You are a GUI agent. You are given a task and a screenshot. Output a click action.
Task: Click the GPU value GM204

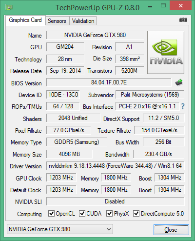[65, 47]
